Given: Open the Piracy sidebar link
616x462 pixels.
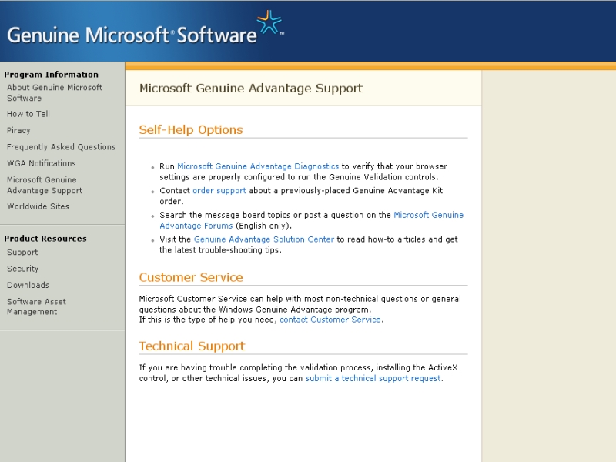Looking at the screenshot, I should point(18,130).
